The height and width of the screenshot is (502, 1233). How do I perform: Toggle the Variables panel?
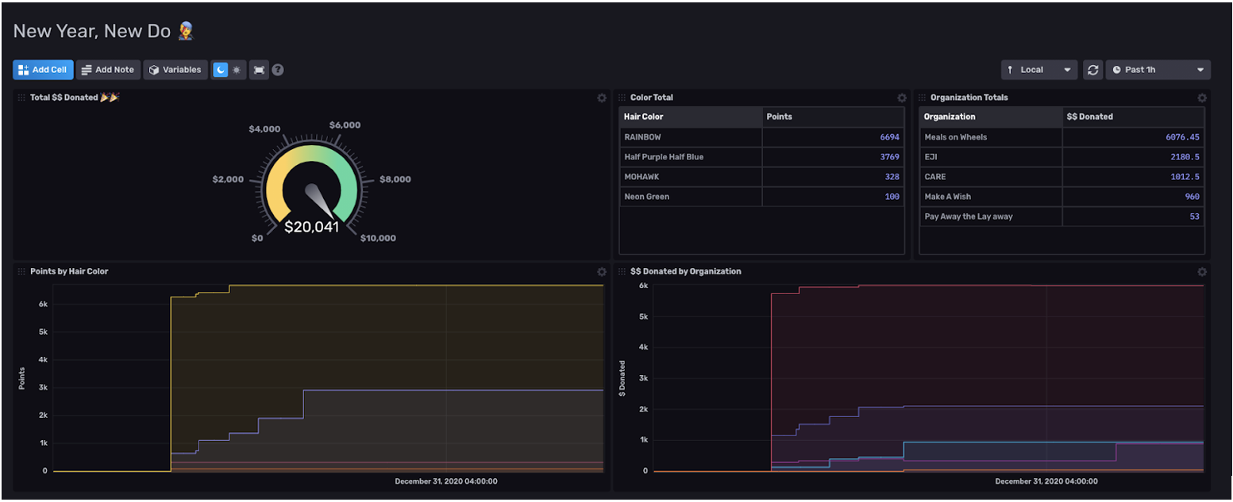(x=175, y=70)
